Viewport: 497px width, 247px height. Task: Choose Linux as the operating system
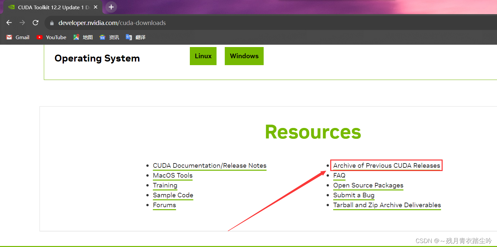(203, 56)
